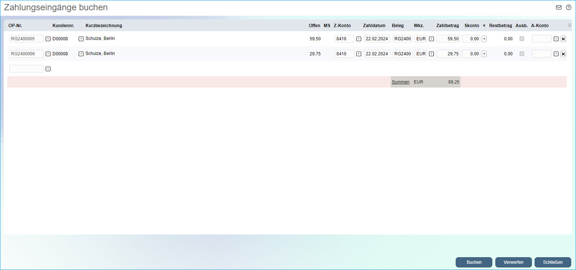This screenshot has width=576, height=270.
Task: Focus EUR currency field in RG2400005 row
Action: (421, 39)
